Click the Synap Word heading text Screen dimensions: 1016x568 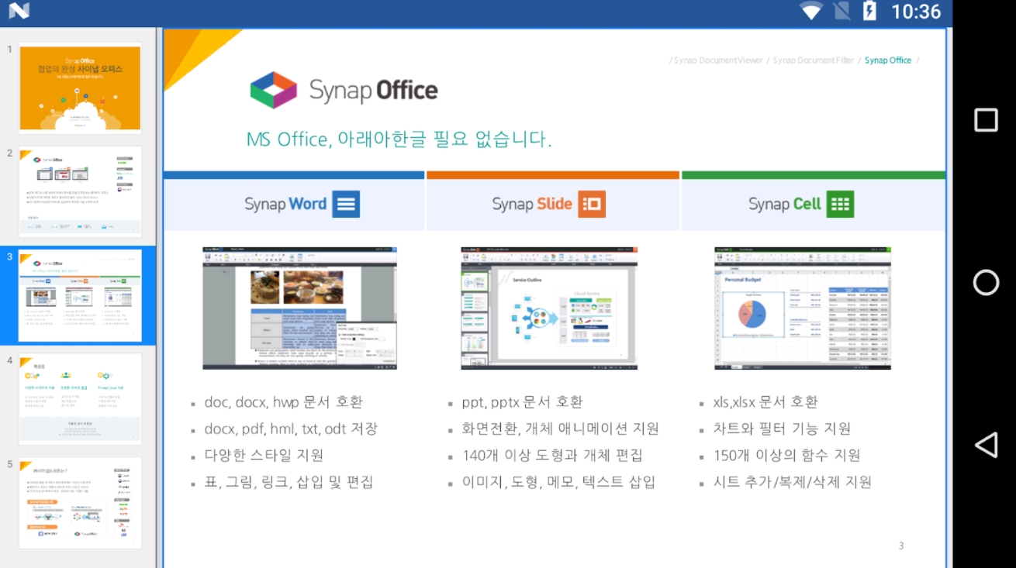pyautogui.click(x=285, y=205)
